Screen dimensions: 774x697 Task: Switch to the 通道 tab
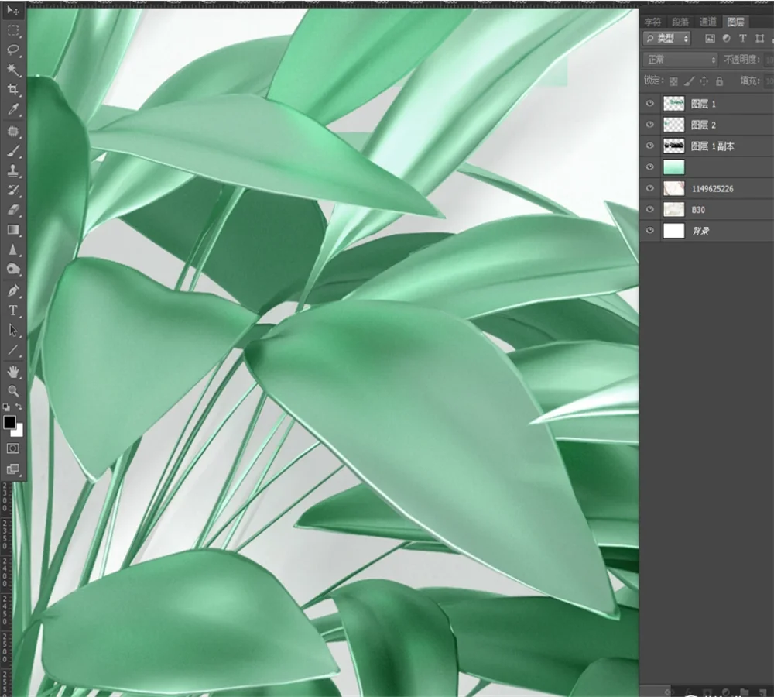click(x=708, y=22)
